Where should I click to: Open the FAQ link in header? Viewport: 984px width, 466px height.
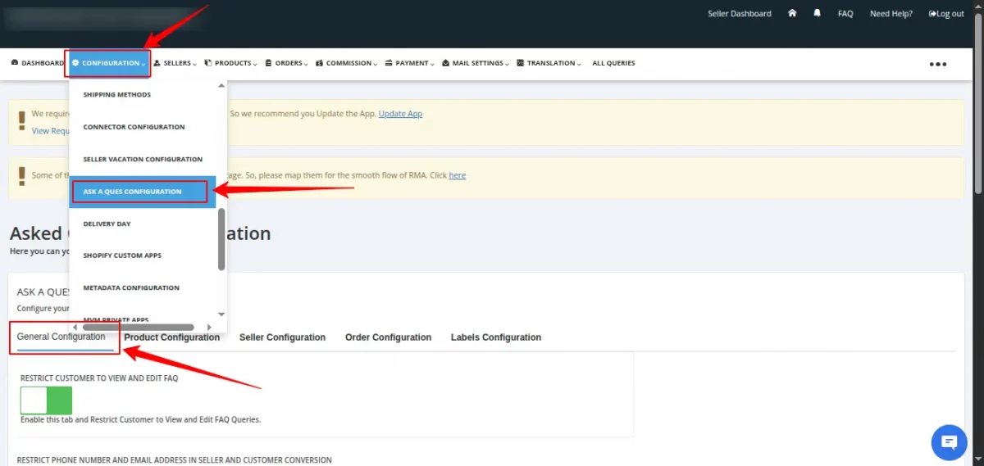[x=845, y=14]
